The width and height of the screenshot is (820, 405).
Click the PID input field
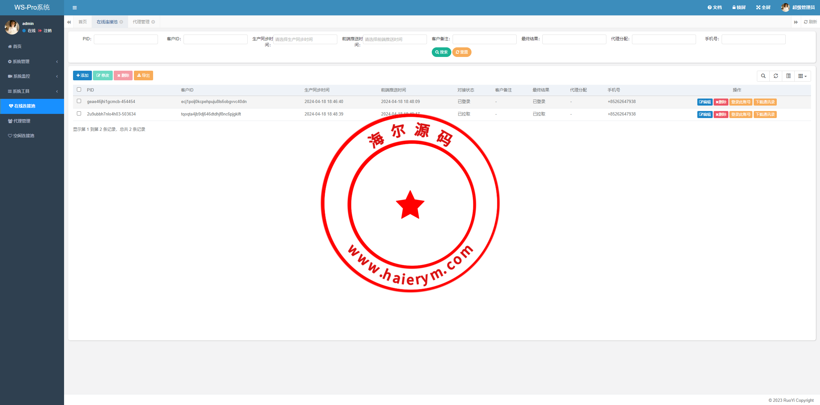click(126, 39)
